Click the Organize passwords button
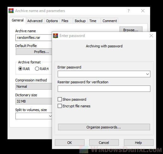Image resolution: width=163 pixels, height=154 pixels. coord(104,127)
